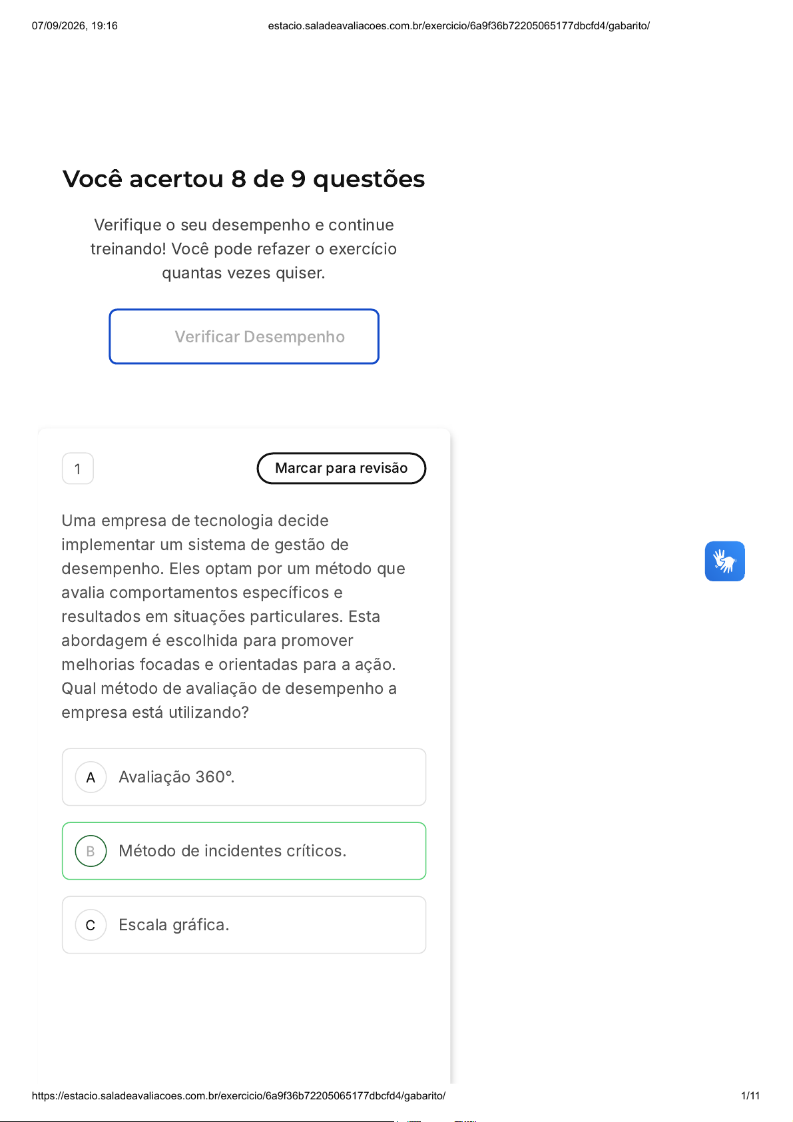Screen dimensions: 793x1122
Task: Choose the answer Método de incidentes críticos
Action: 232,851
